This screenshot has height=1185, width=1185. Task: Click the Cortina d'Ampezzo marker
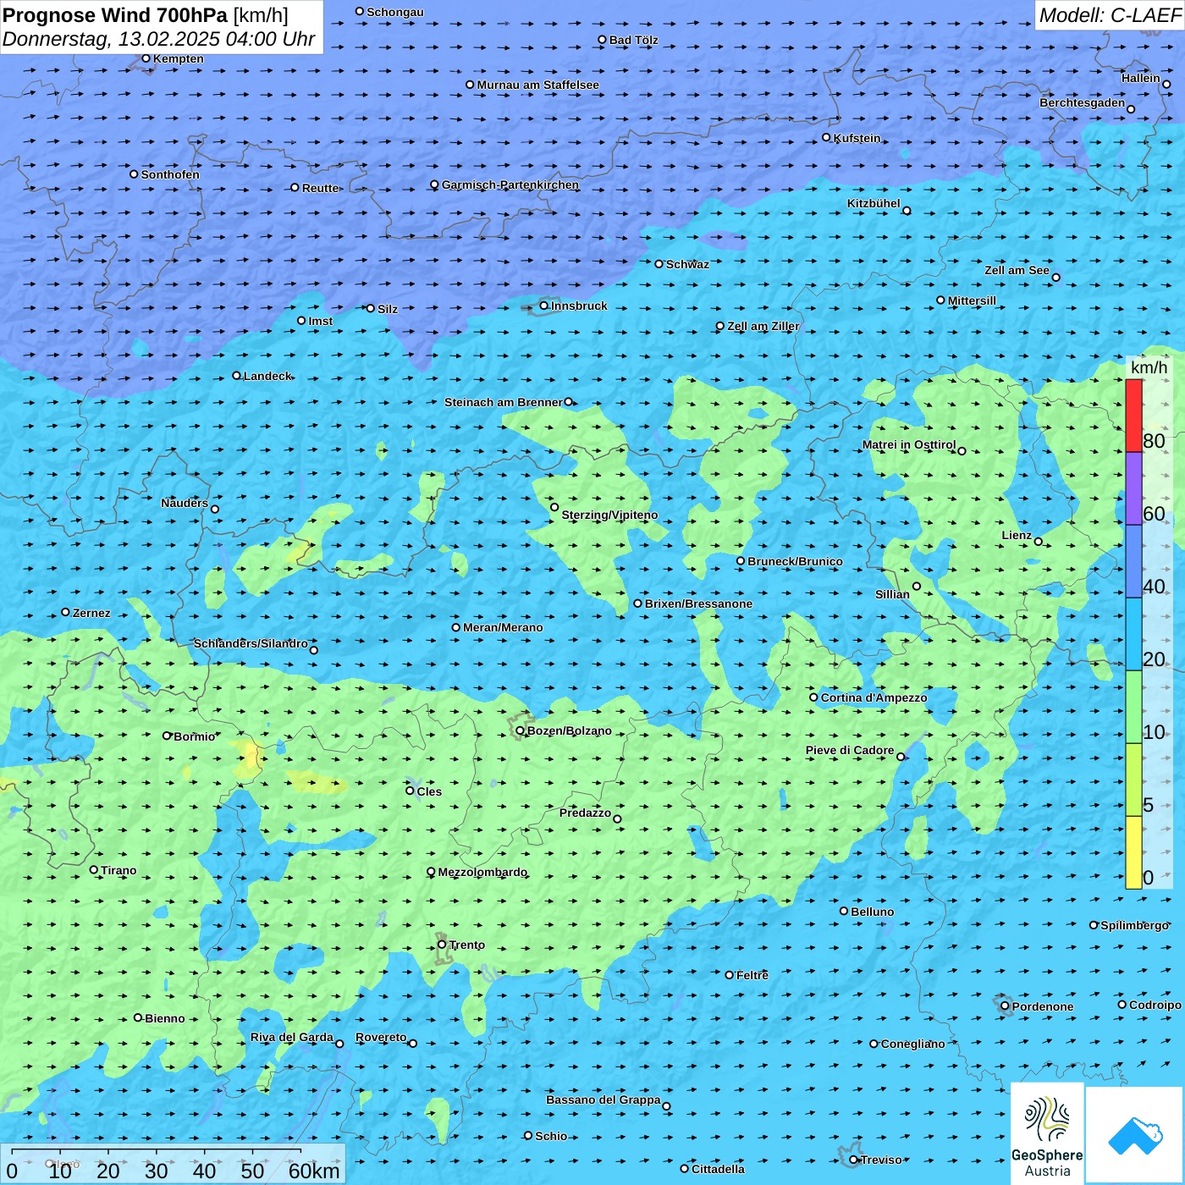click(x=814, y=697)
